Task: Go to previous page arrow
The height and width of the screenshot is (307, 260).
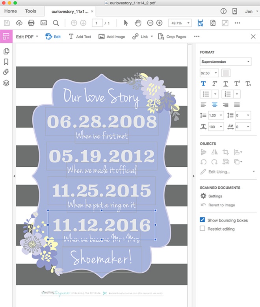Action: tap(74, 23)
